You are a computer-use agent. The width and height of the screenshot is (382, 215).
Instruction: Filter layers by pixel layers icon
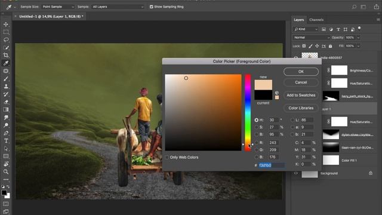(324, 29)
